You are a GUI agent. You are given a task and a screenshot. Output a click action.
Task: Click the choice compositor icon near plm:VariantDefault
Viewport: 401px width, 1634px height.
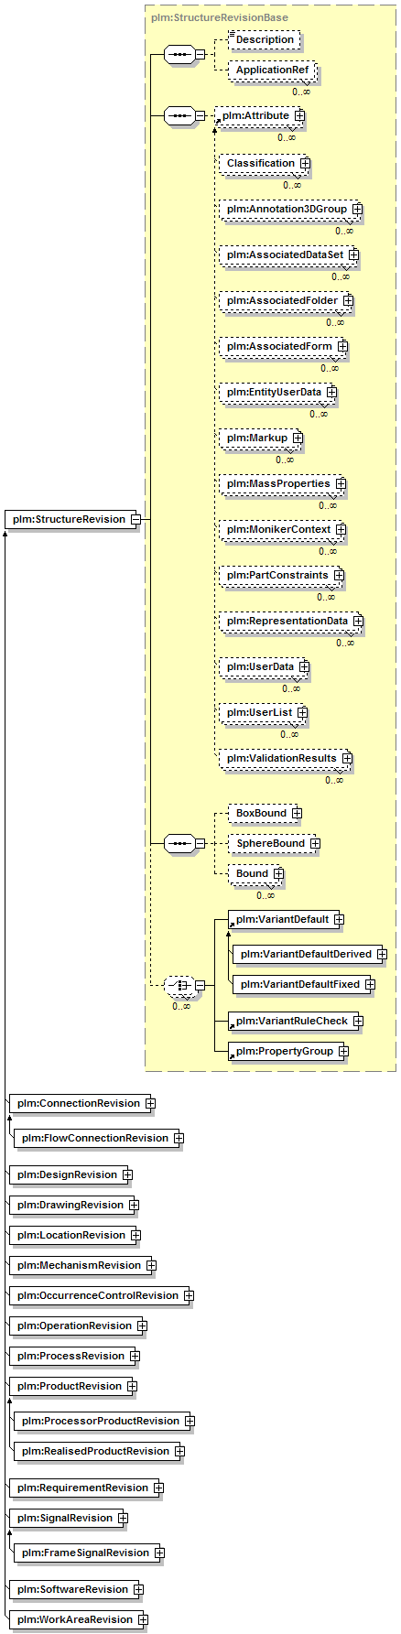[x=179, y=985]
